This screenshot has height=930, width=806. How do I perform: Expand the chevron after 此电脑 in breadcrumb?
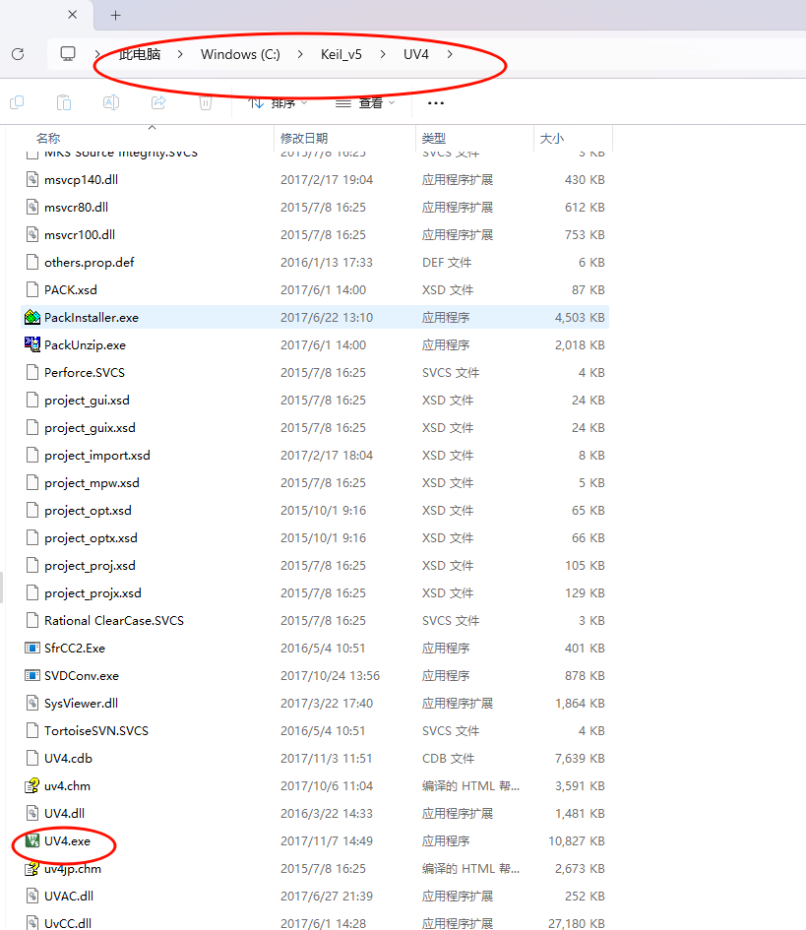[x=180, y=54]
